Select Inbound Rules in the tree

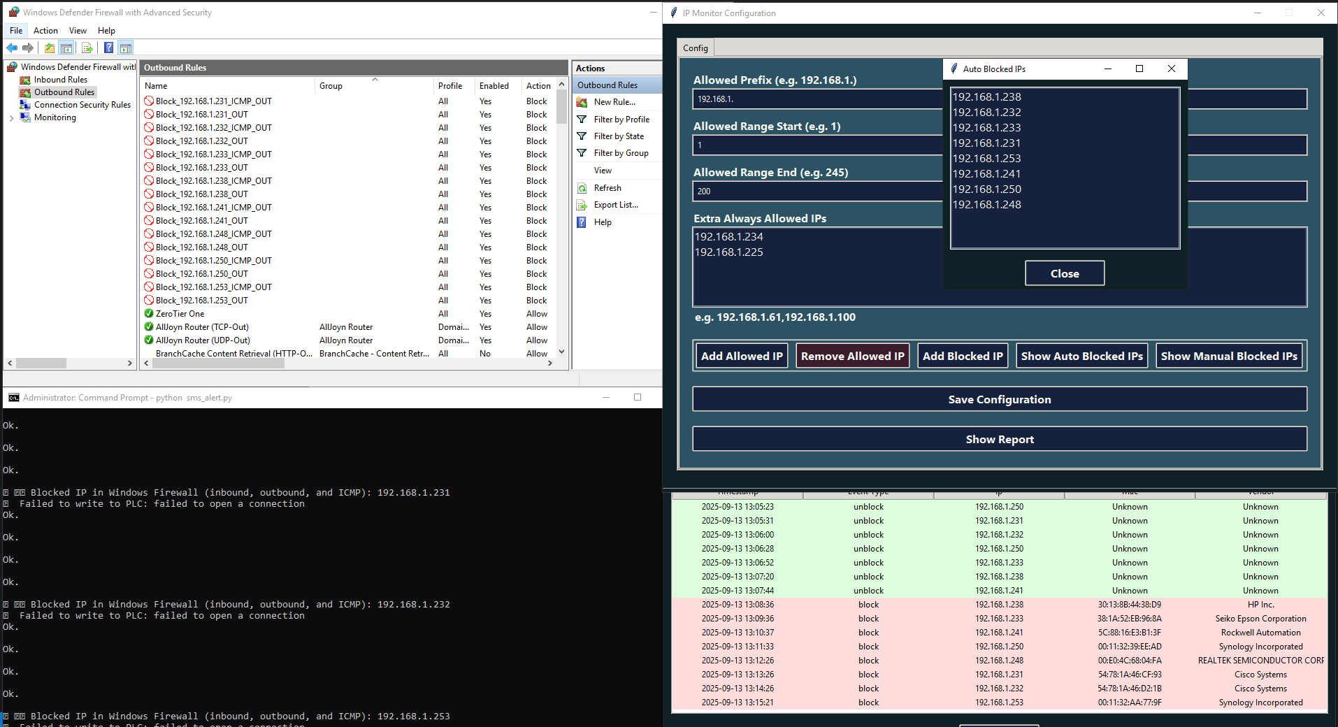click(x=60, y=80)
